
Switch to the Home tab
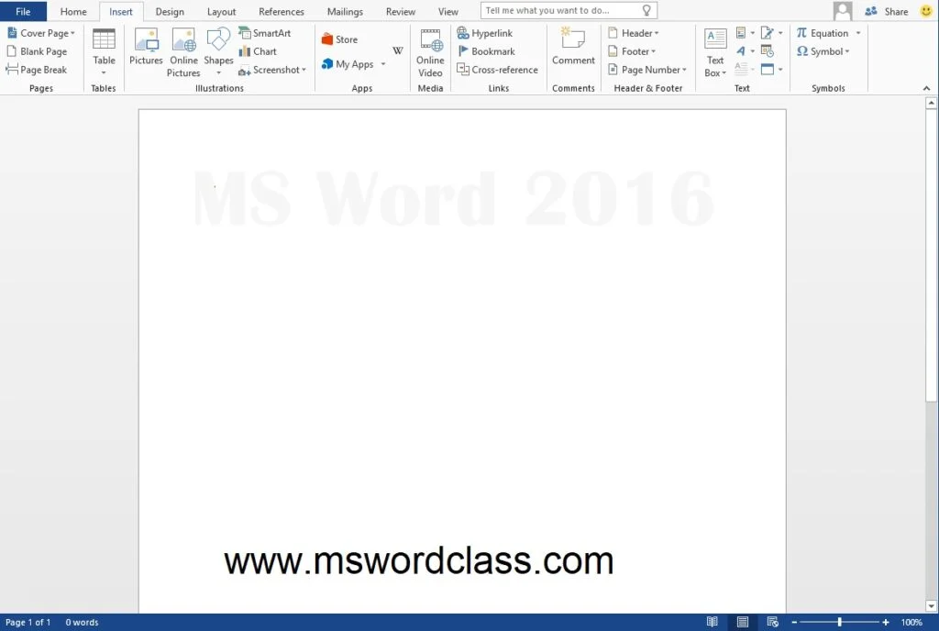click(73, 11)
